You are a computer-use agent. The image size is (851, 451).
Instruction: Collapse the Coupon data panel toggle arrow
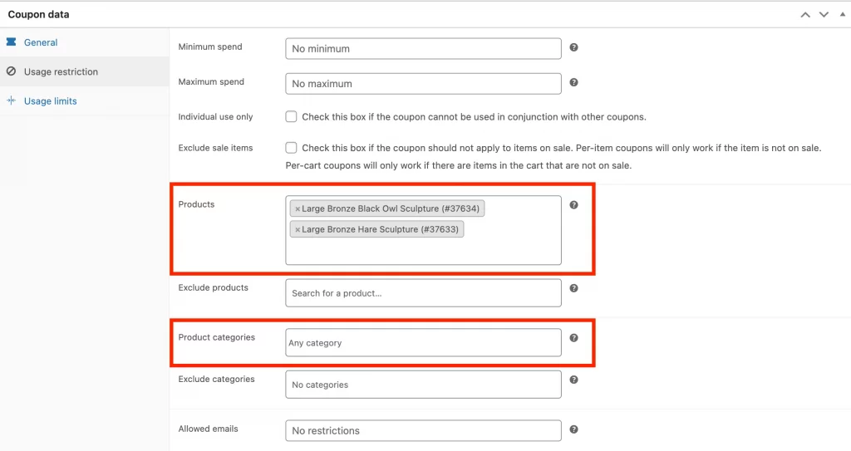[x=842, y=14]
